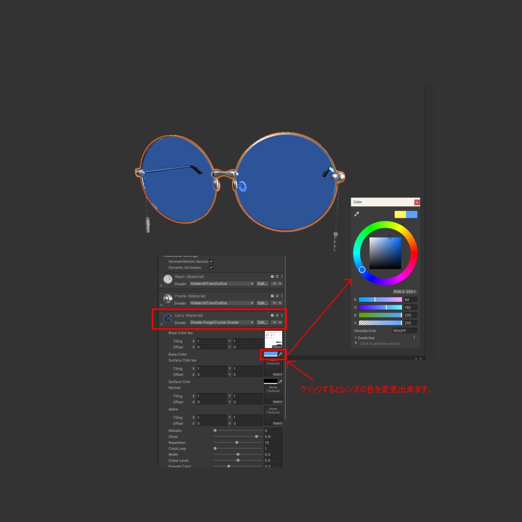Image resolution: width=522 pixels, height=522 pixels.
Task: Click the Coloe Level slider
Action: (238, 460)
